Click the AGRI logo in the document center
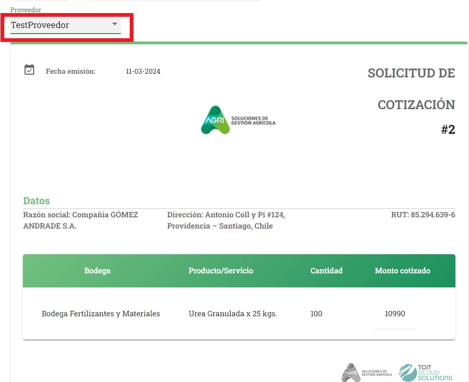Viewport: 469px width, 382px height. click(x=238, y=120)
